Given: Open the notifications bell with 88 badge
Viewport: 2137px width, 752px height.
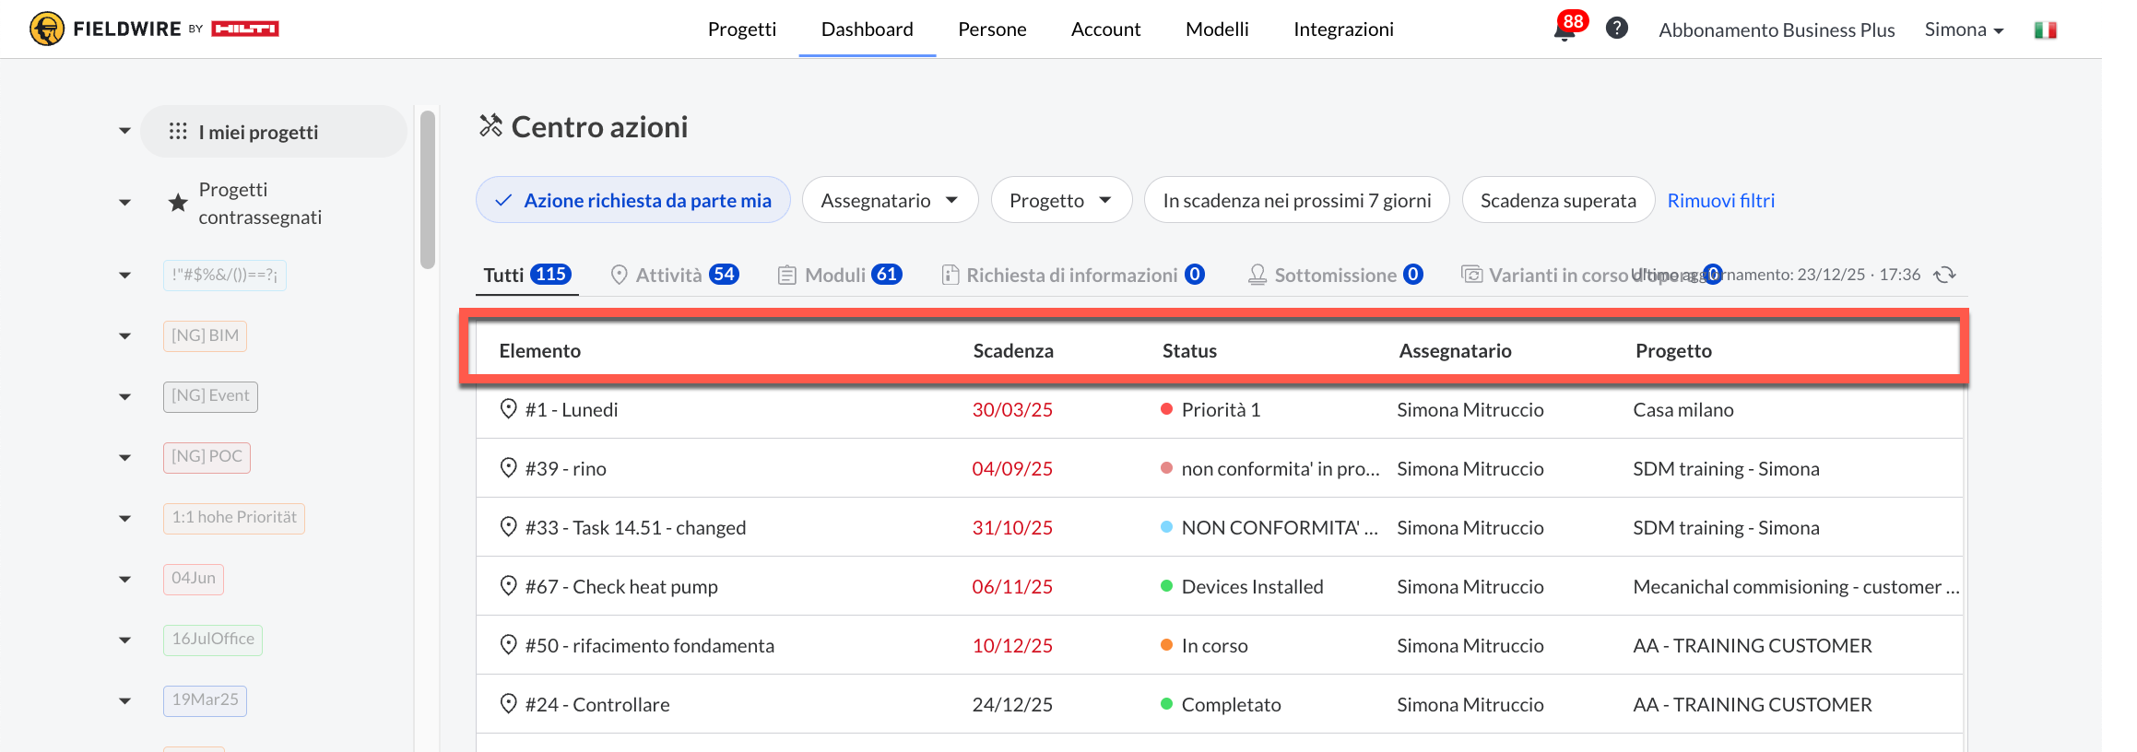Looking at the screenshot, I should tap(1565, 30).
